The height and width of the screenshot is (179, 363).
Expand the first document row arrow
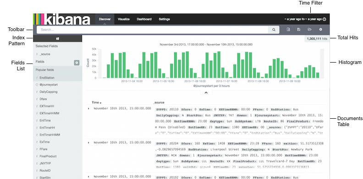pyautogui.click(x=88, y=108)
